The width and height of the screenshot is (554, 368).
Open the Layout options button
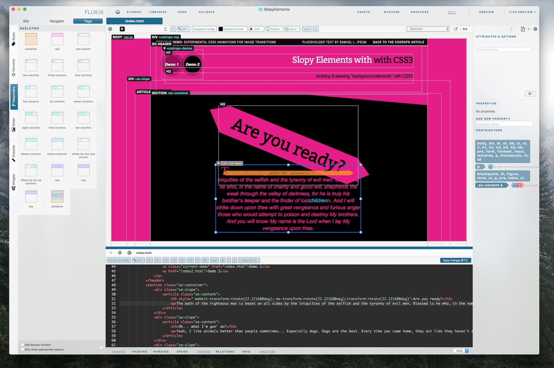(291, 29)
